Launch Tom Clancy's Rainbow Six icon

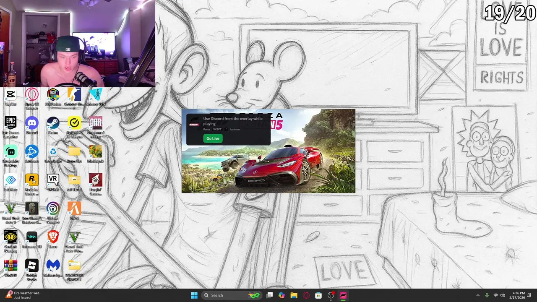(x=32, y=213)
